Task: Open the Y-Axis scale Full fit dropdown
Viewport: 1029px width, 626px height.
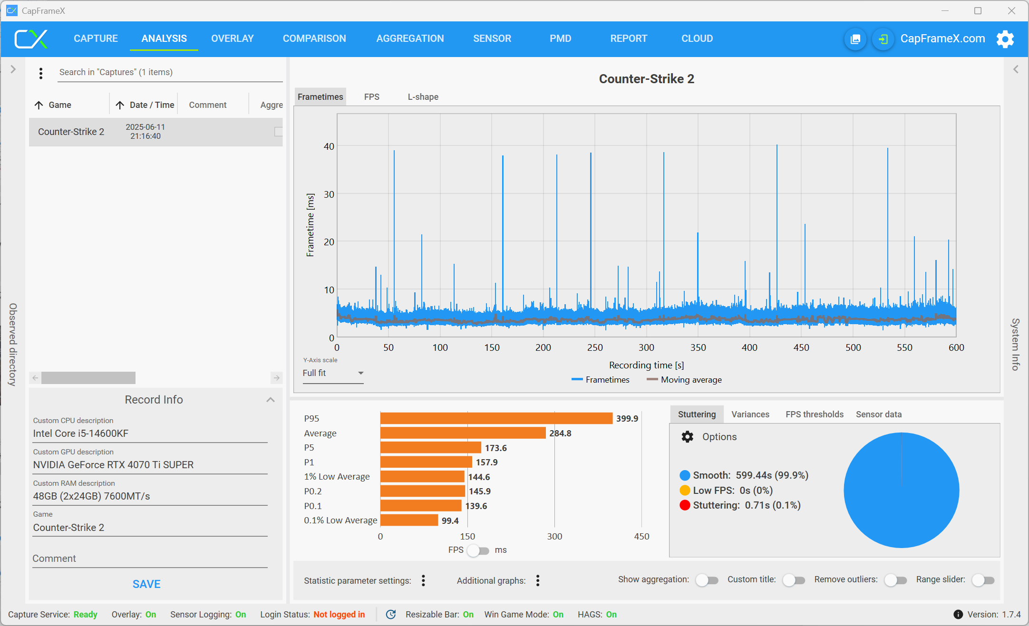Action: point(333,373)
